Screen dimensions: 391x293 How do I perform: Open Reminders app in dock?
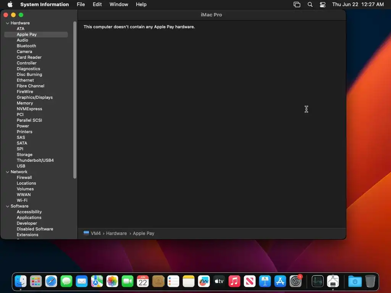pos(173,281)
